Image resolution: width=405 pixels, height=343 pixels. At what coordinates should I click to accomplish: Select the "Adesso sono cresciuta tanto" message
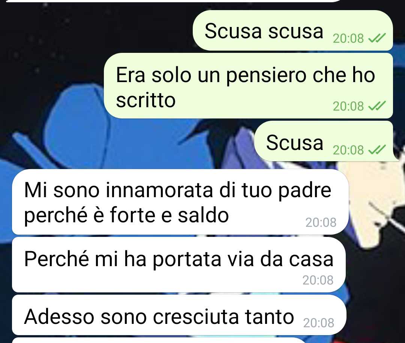coord(179,315)
